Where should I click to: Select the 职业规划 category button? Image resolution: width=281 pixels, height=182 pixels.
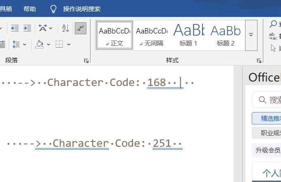point(267,133)
